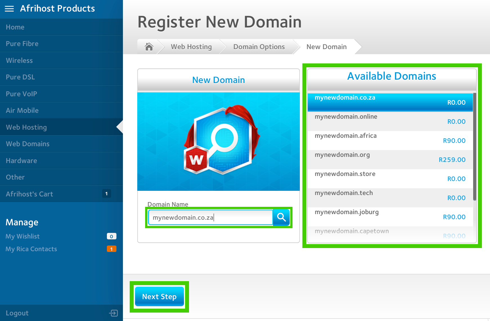The width and height of the screenshot is (490, 321).
Task: Open Web Hosting breadcrumb
Action: (x=191, y=47)
